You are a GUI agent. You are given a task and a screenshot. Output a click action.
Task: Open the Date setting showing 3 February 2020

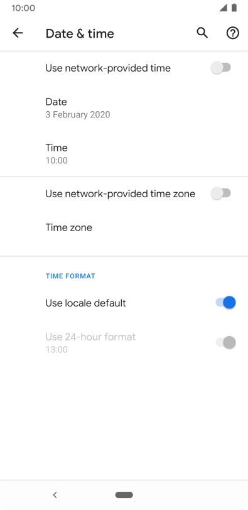pos(124,108)
